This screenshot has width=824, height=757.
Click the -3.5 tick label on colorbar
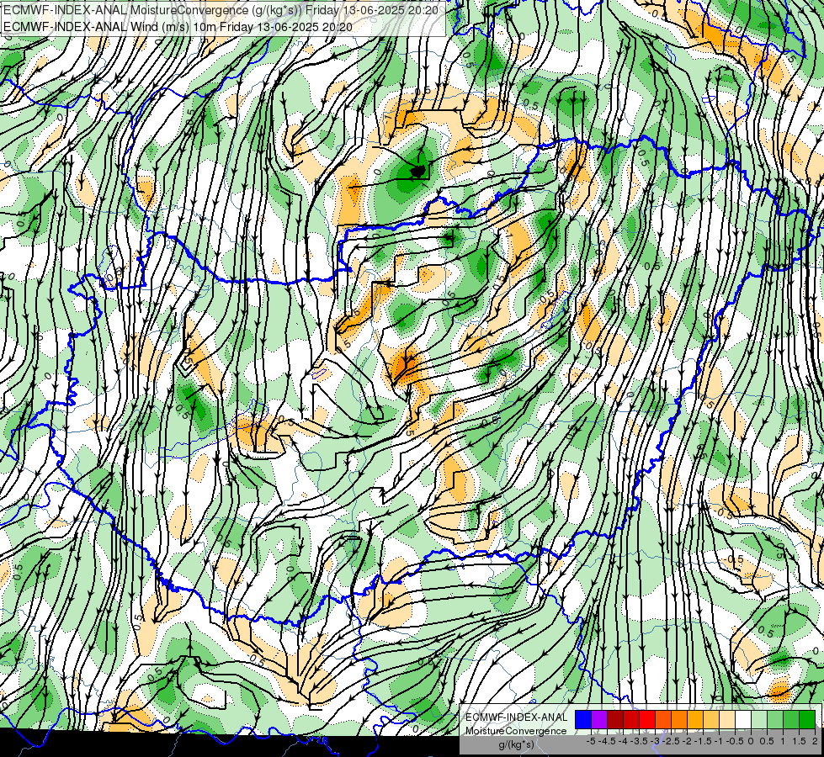pos(639,741)
